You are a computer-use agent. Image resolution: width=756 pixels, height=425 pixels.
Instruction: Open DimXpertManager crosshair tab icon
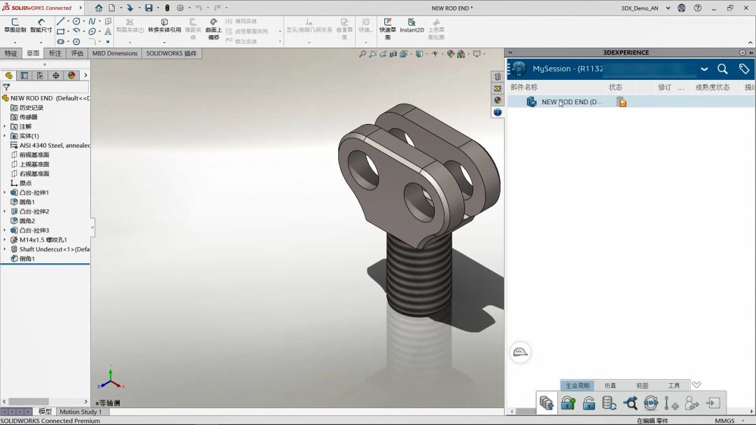(56, 75)
